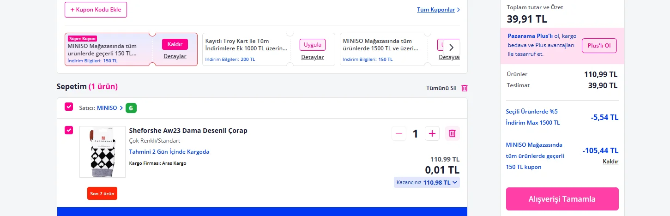The image size is (670, 216).
Task: Click the third MINISO 1500 TL coupon card text
Action: [x=381, y=44]
